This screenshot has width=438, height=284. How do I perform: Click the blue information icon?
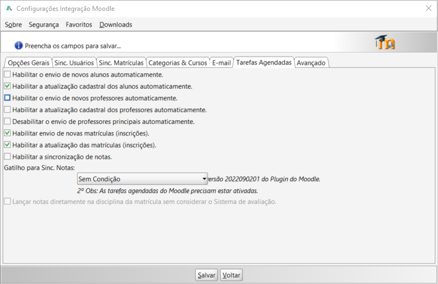[x=19, y=46]
